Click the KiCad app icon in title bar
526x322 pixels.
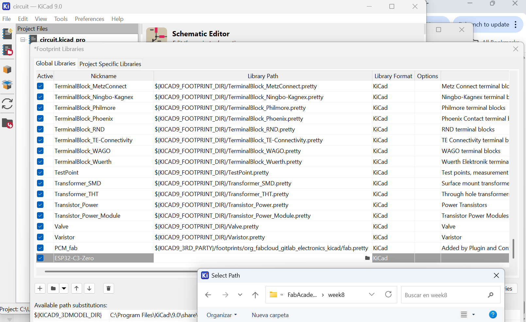(6, 6)
